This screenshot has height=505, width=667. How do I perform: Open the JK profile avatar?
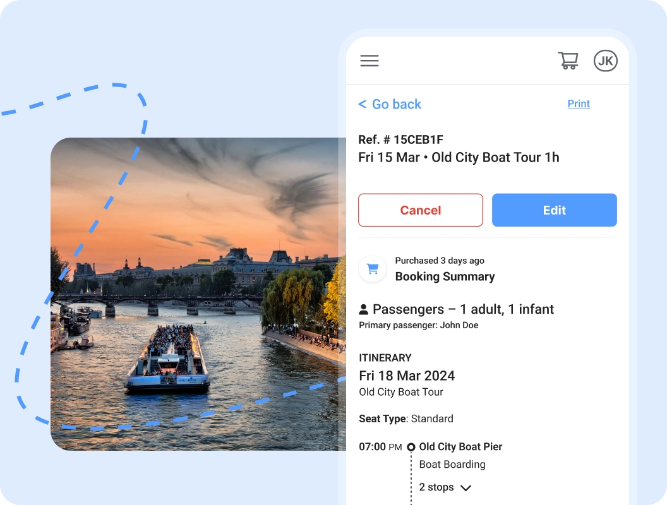click(x=605, y=61)
